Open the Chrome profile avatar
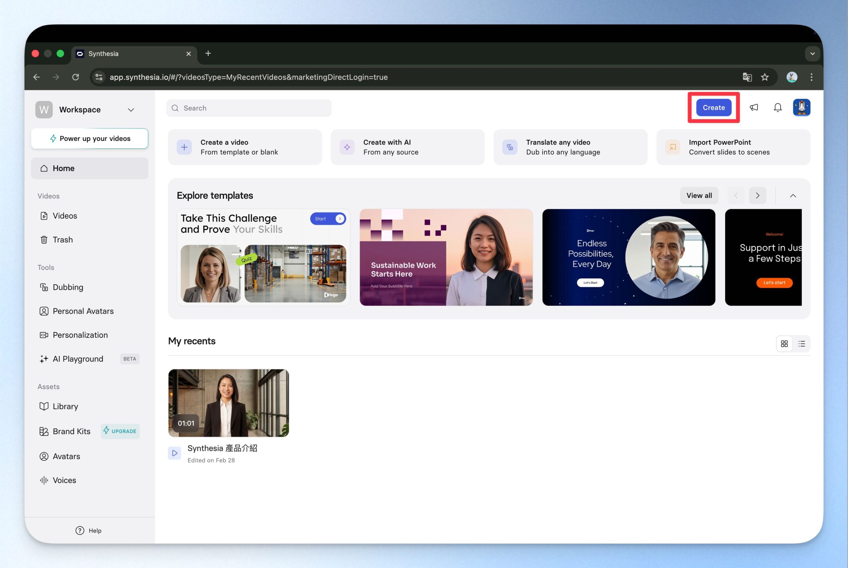This screenshot has width=848, height=568. (x=792, y=77)
